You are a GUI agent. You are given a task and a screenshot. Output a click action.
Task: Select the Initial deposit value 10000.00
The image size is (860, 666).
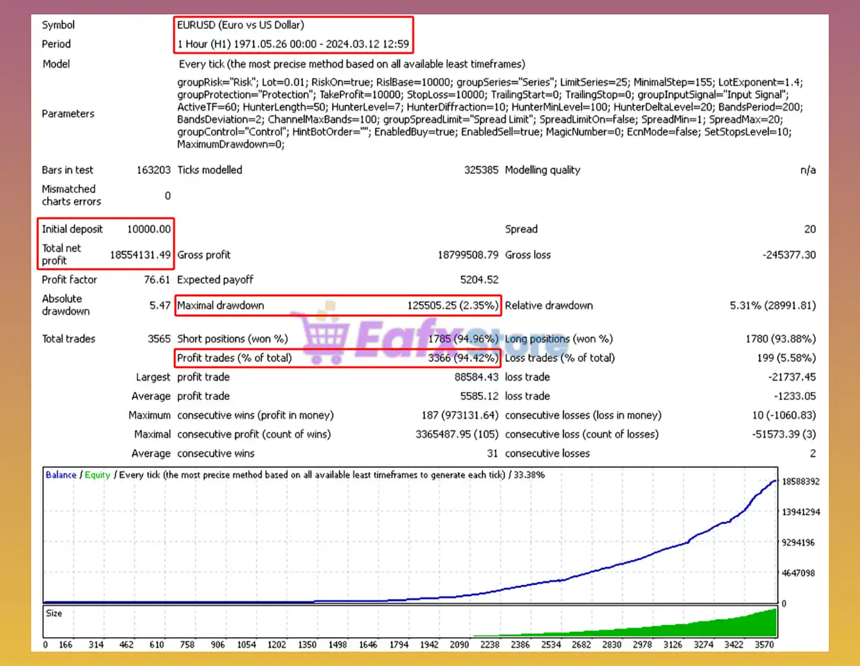tap(148, 229)
